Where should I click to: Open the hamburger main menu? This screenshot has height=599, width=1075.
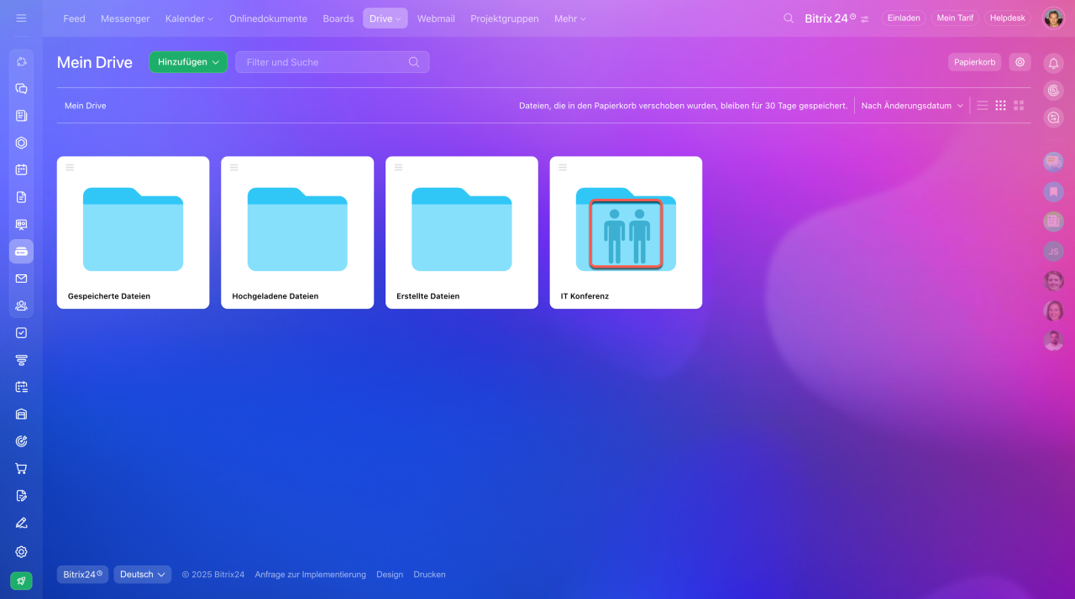click(21, 18)
